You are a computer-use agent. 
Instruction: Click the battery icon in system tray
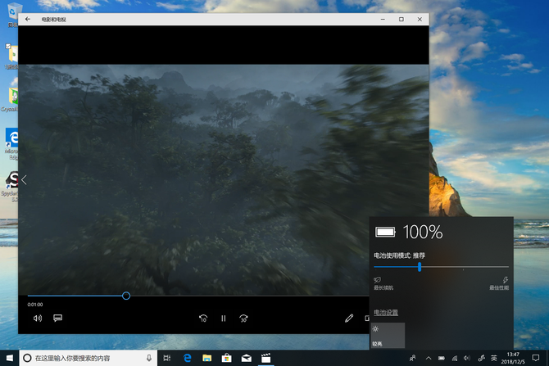tap(442, 358)
